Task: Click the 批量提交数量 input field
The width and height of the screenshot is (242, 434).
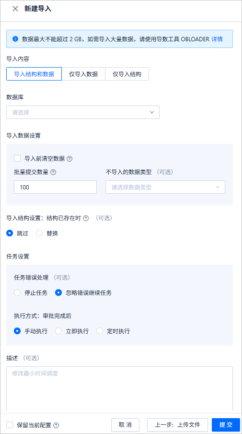Action: pos(55,187)
